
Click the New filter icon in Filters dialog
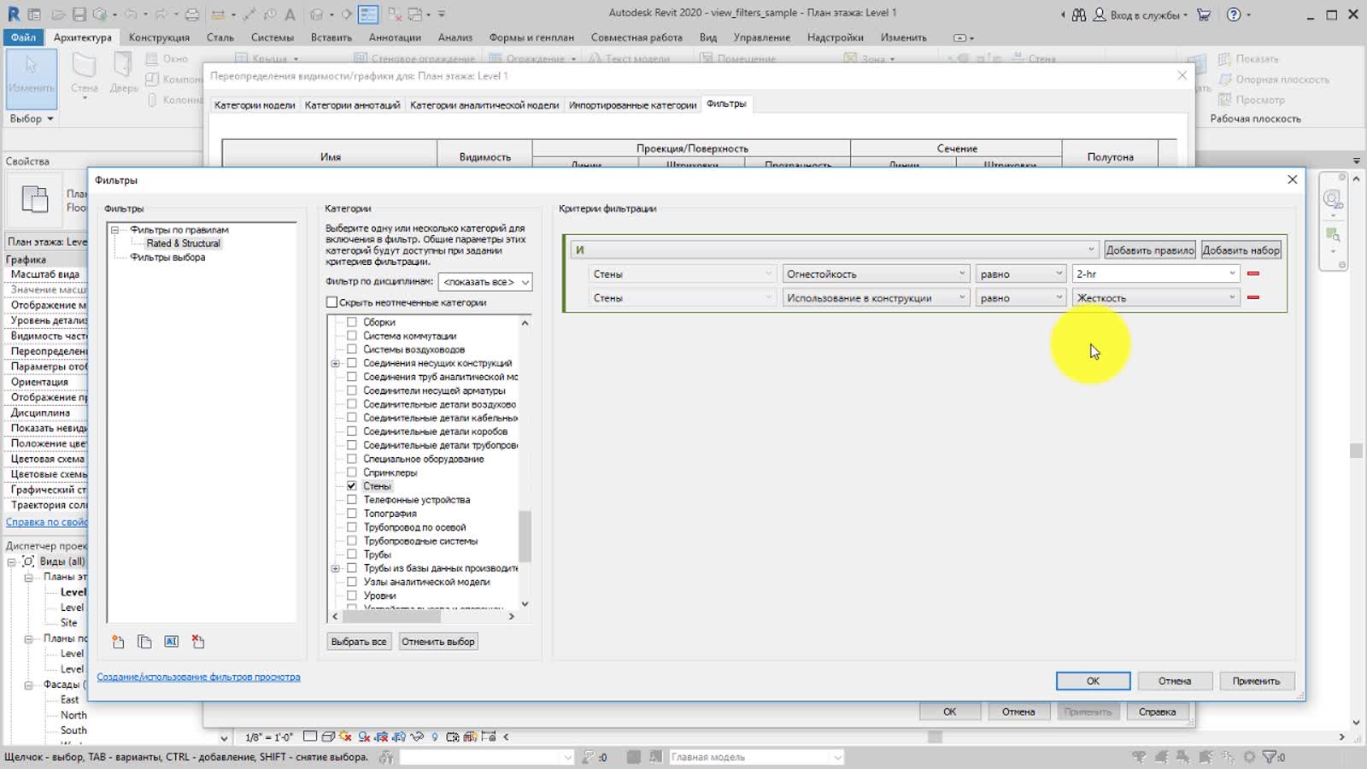118,642
